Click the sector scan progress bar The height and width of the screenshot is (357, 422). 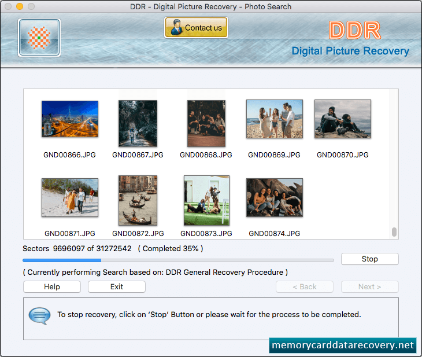pos(178,260)
